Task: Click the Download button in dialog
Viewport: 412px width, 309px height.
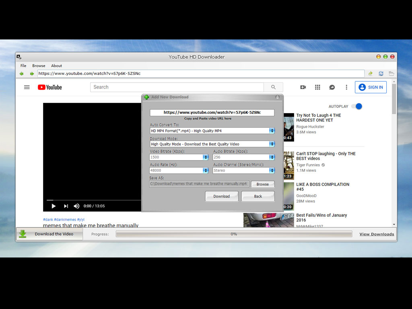Action: pyautogui.click(x=222, y=196)
